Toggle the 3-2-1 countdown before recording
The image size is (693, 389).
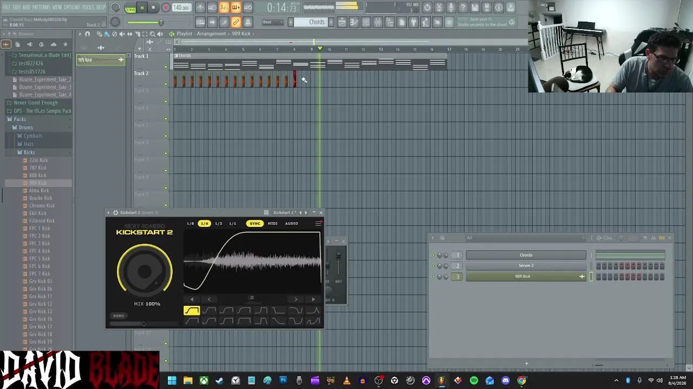[224, 8]
